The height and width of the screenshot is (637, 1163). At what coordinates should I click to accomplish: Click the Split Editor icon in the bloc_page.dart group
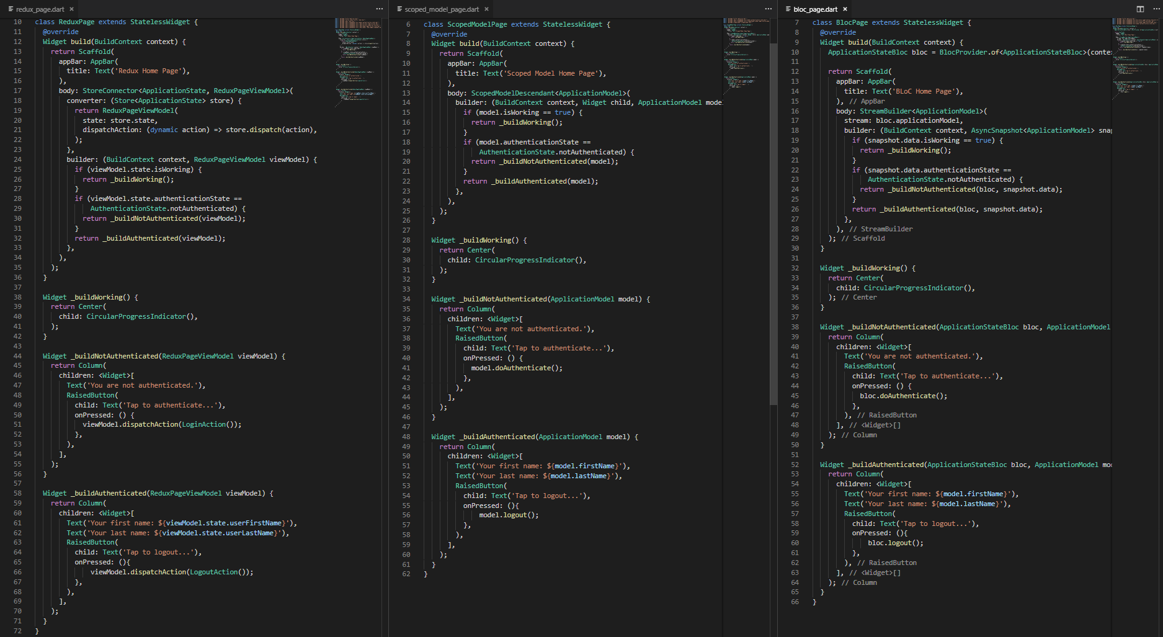tap(1140, 9)
